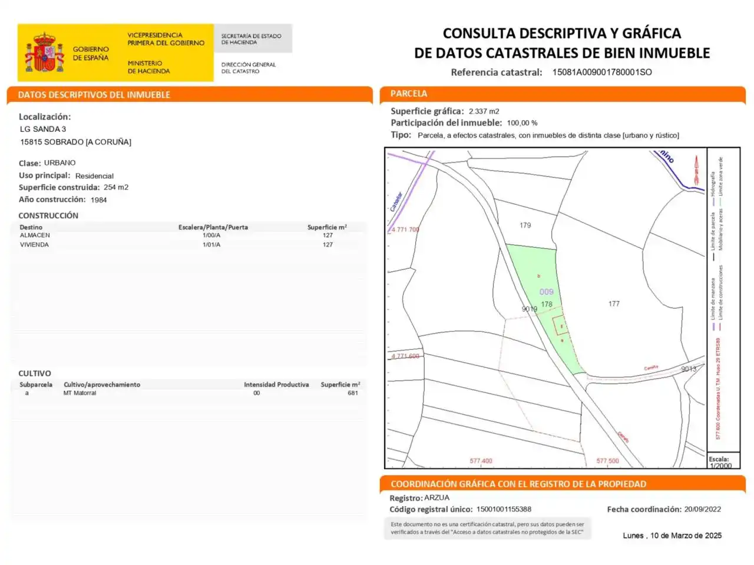754x565 pixels.
Task: Click 'VICEPRESIDENCIA PRIMERA DEL GOBIERNO' text
Action: 166,39
